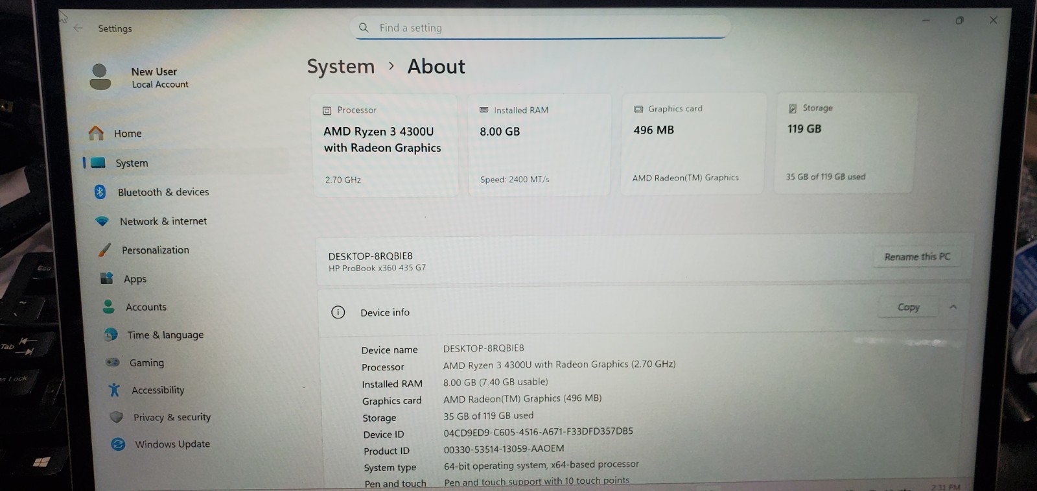Select the Graphics card 496 MB card
1037x491 pixels.
tap(693, 143)
